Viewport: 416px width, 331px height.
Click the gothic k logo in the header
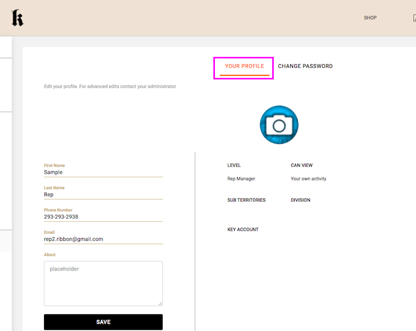(17, 18)
